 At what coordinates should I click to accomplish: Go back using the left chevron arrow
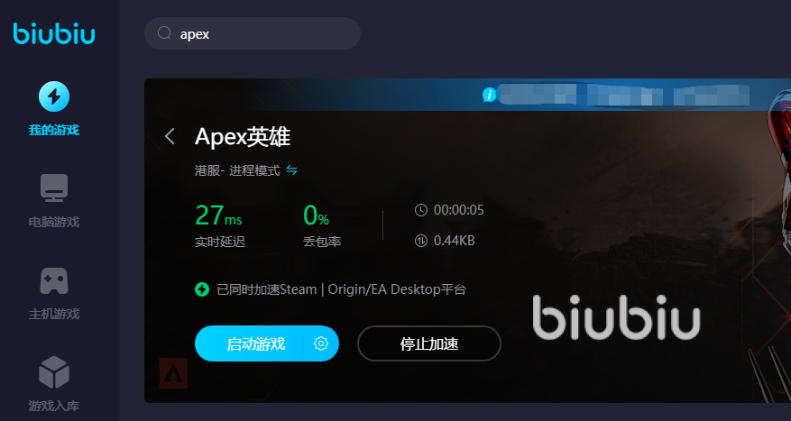[x=170, y=136]
